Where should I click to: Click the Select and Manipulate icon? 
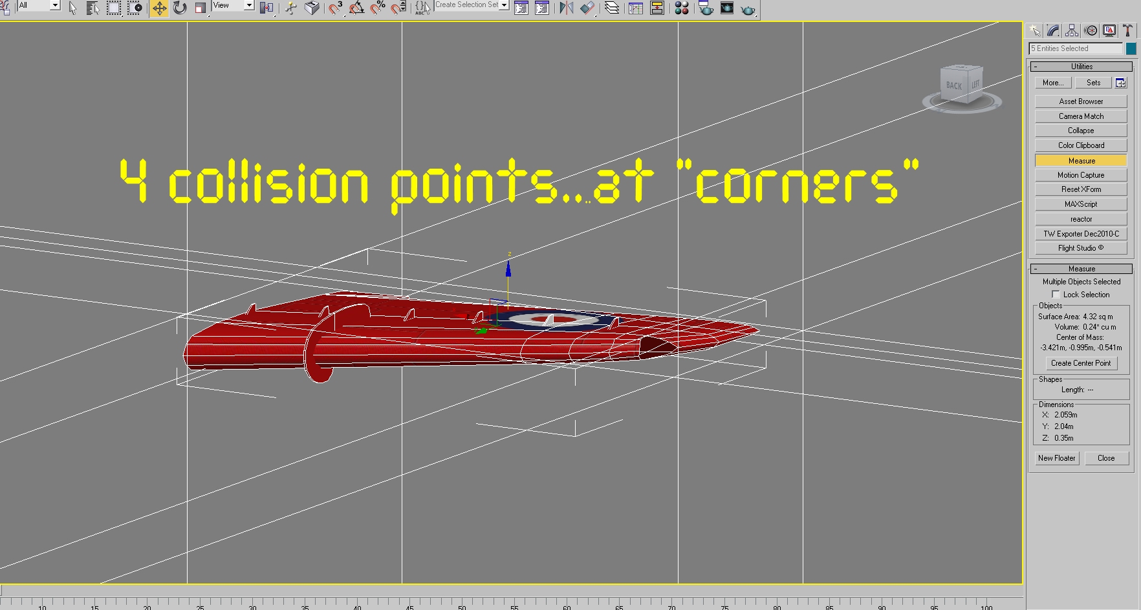pyautogui.click(x=291, y=8)
